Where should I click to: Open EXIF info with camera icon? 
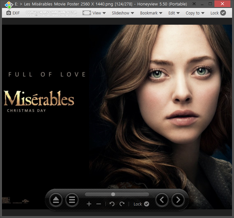[13, 13]
